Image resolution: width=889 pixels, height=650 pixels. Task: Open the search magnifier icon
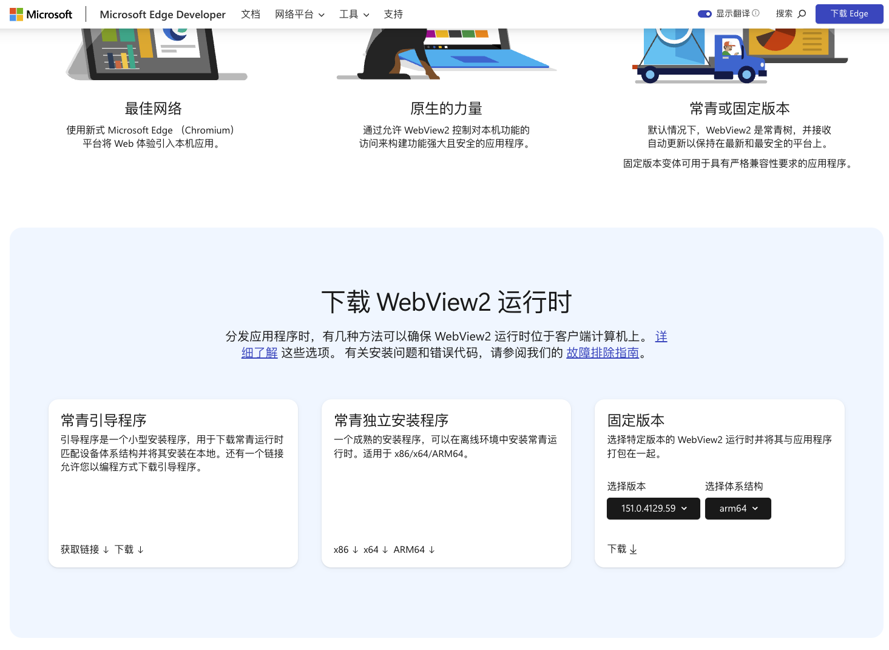coord(802,13)
